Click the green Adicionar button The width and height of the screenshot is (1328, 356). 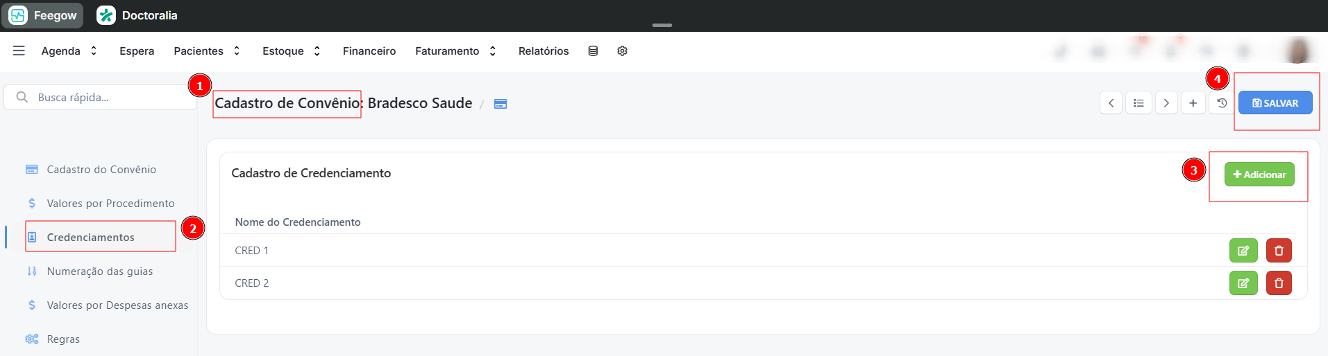click(x=1259, y=175)
